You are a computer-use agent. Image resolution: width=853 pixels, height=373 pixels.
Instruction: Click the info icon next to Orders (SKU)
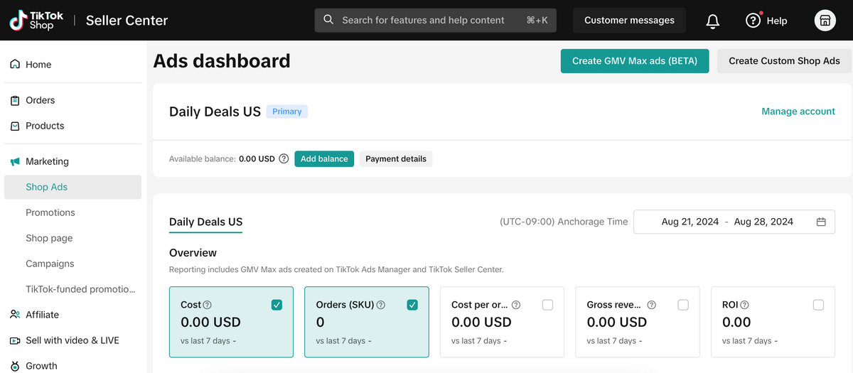[x=381, y=305]
